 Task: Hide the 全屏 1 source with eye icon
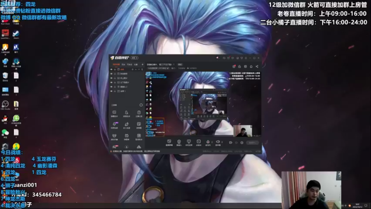click(x=111, y=91)
